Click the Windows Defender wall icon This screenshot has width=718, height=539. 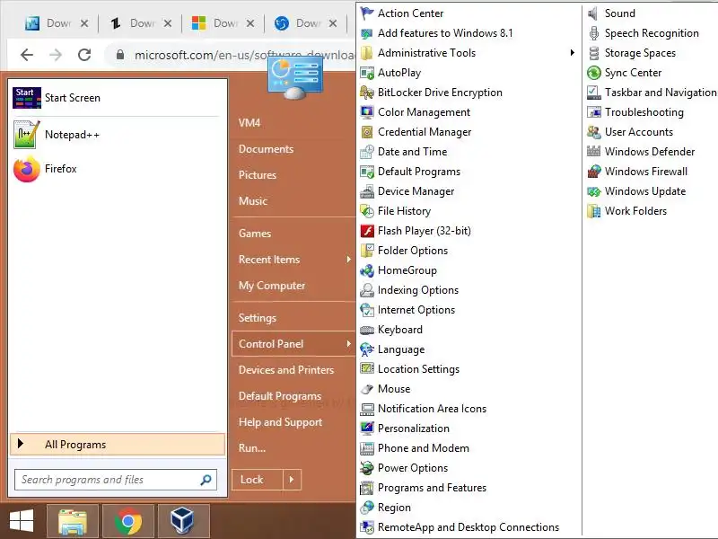pos(593,151)
